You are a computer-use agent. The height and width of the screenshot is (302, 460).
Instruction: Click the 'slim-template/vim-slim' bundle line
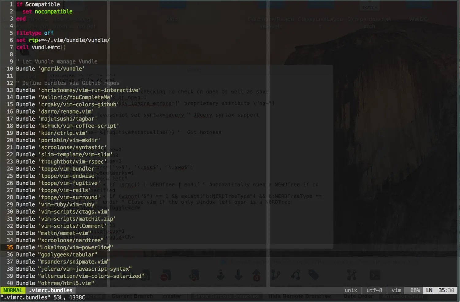click(64, 155)
